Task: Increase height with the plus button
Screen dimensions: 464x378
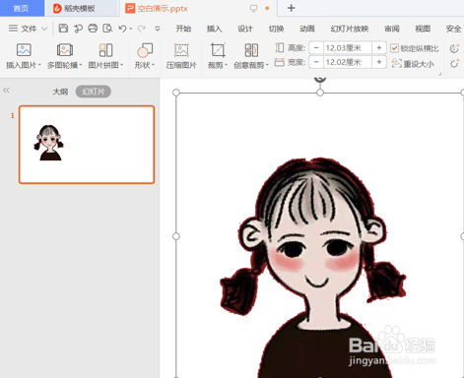Action: pyautogui.click(x=379, y=48)
